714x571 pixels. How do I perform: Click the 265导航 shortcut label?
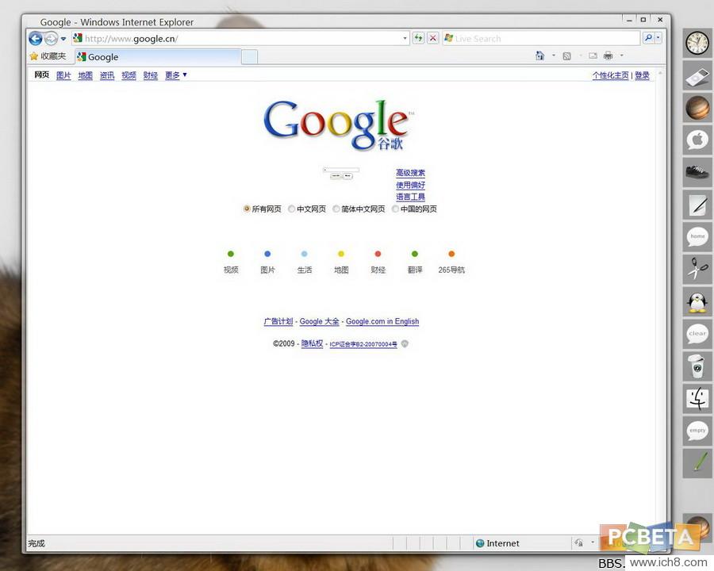pos(451,270)
